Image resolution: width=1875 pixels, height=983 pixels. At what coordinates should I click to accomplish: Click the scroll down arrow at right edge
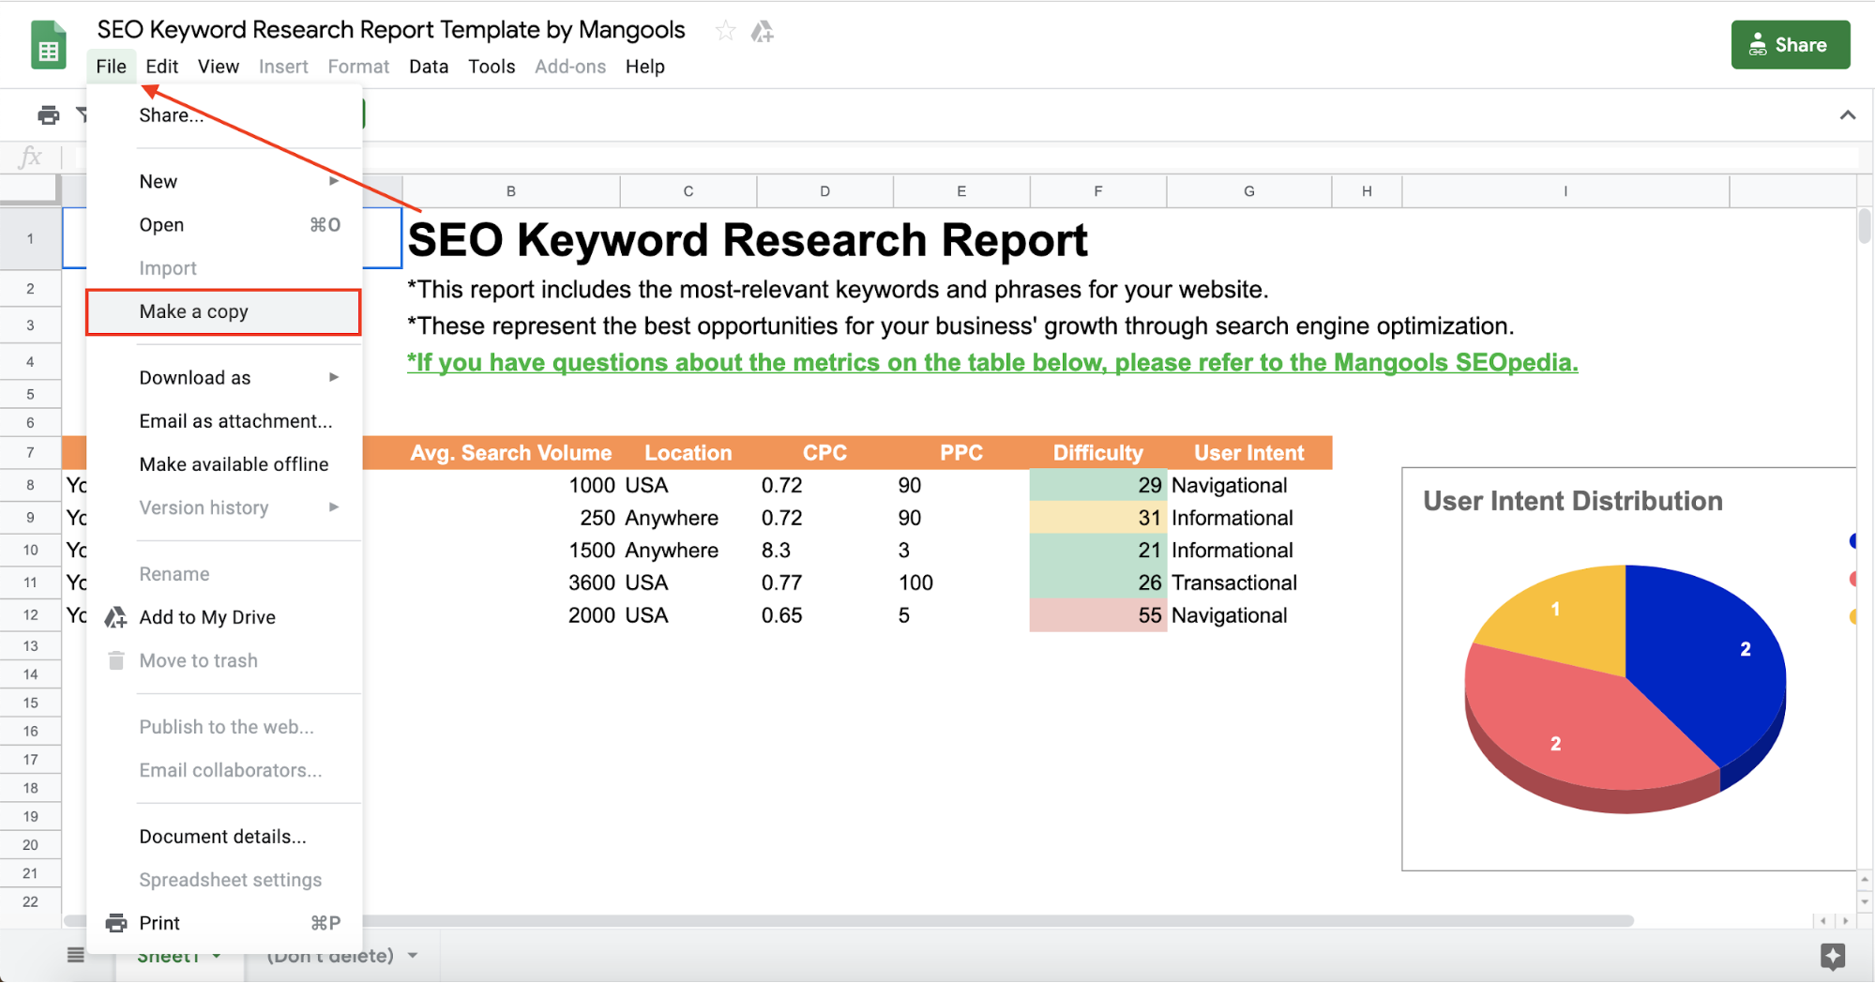tap(1865, 901)
